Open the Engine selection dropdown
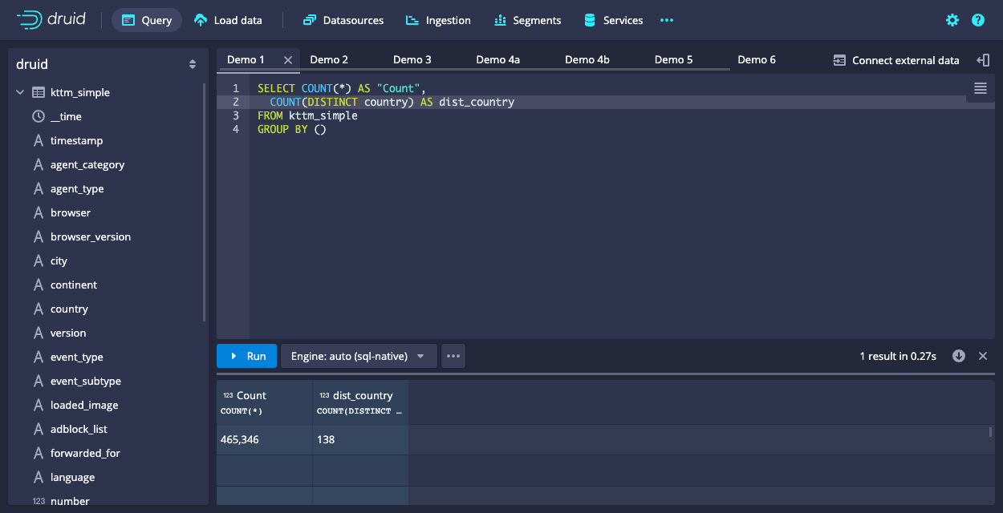 pos(358,356)
